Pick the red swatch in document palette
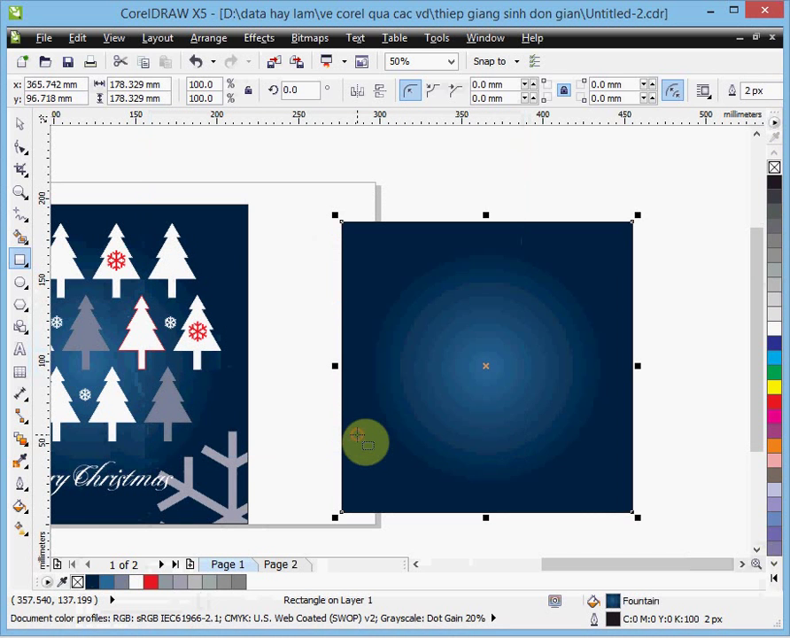 151,582
